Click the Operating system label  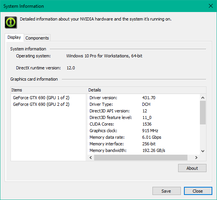33,56
